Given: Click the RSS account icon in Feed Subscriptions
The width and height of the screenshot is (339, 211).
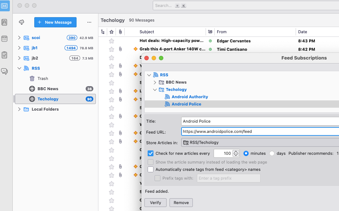Looking at the screenshot, I should click(156, 75).
